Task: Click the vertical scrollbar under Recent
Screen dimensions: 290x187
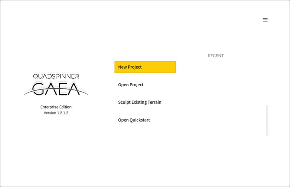Action: coord(267,121)
